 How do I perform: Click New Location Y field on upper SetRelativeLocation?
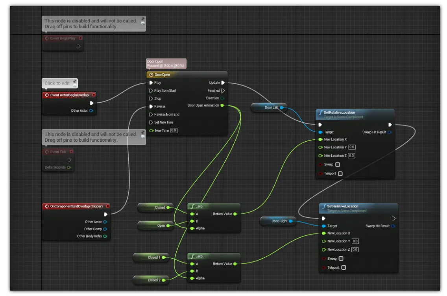(352, 147)
